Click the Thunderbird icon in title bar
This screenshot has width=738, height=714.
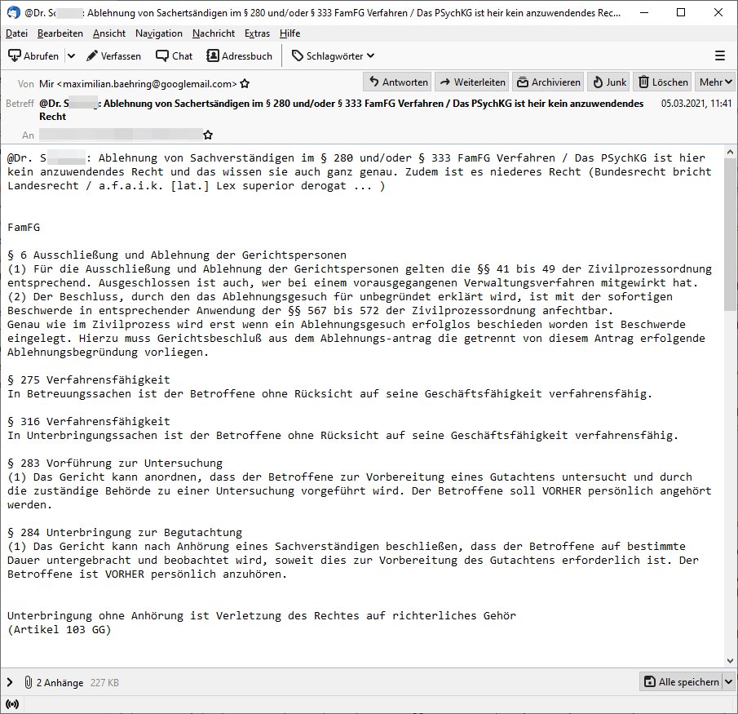click(x=13, y=13)
